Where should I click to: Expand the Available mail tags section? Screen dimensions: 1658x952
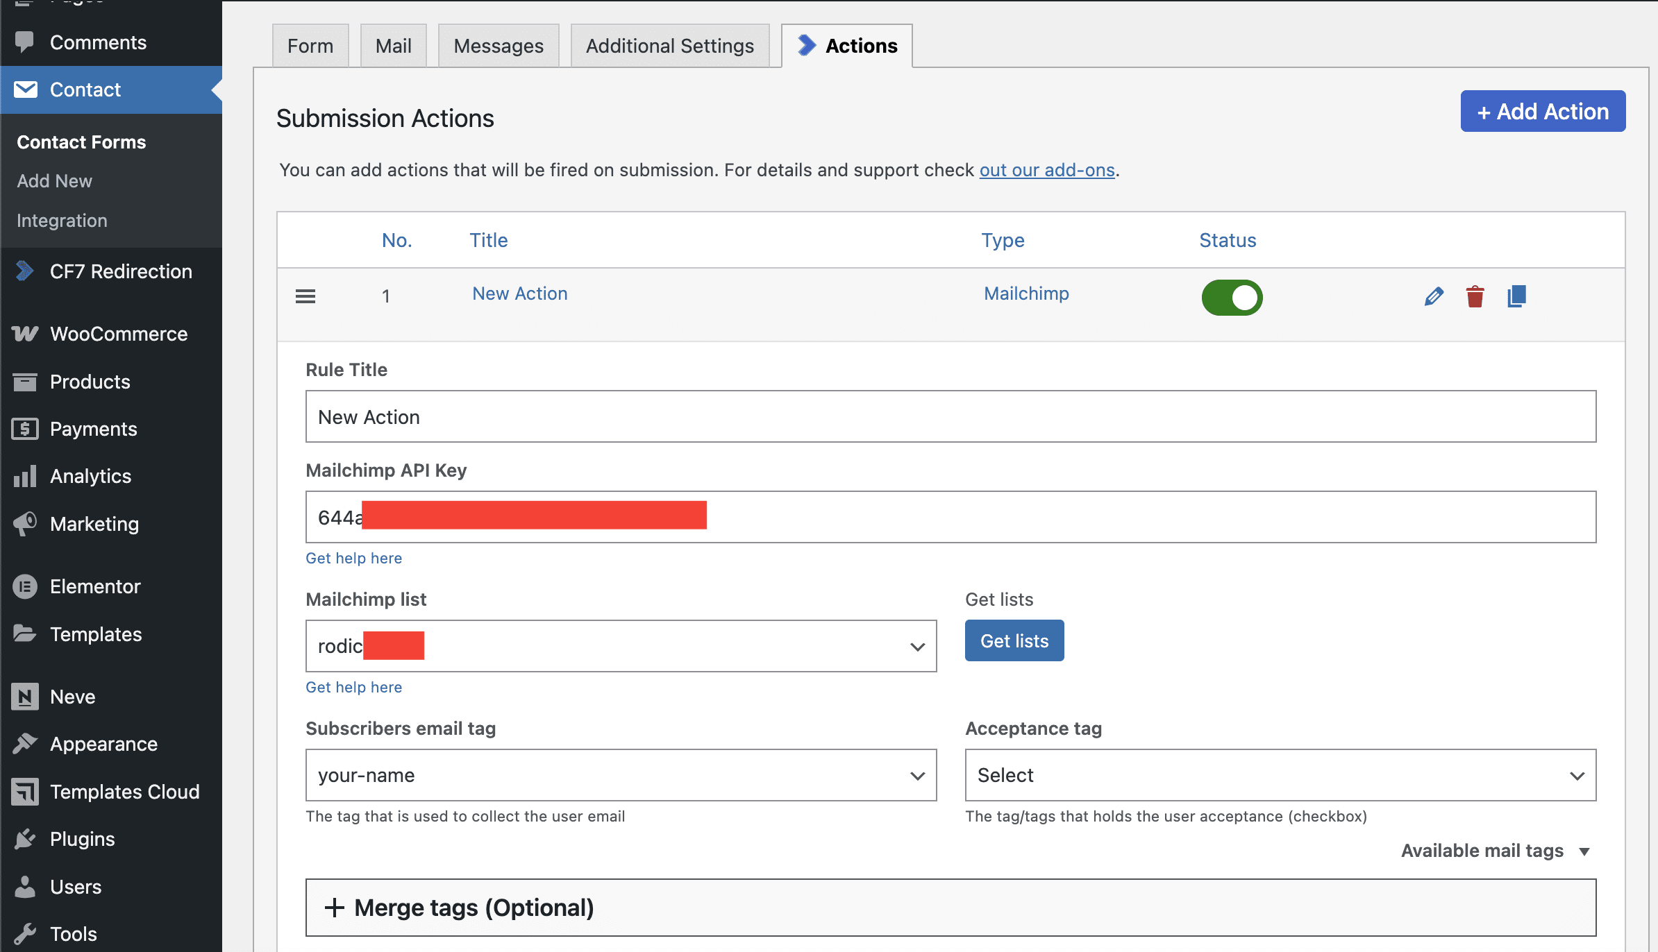click(x=1495, y=851)
